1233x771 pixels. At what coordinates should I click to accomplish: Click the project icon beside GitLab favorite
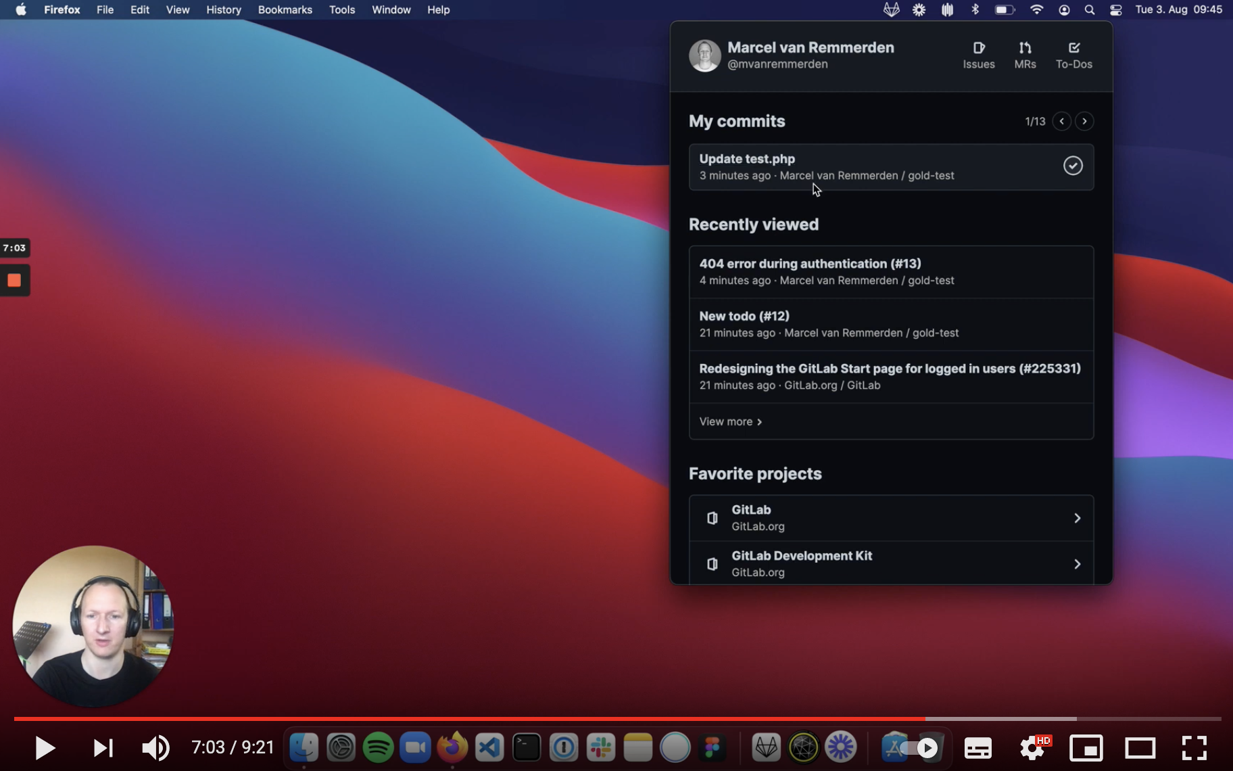[x=712, y=518]
